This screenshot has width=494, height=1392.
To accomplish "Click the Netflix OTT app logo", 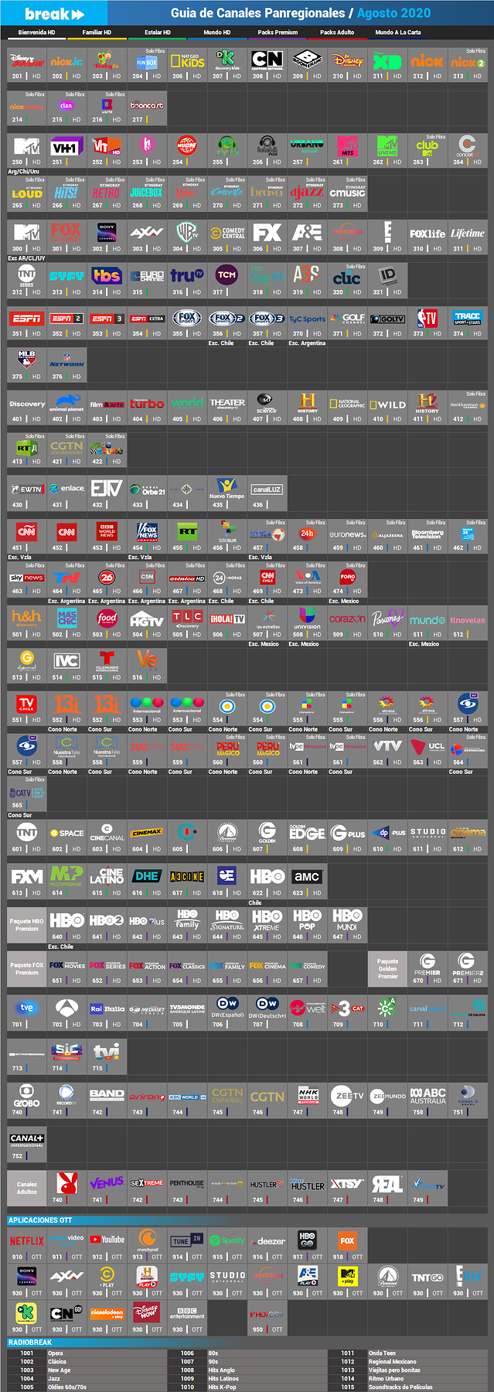I will [x=26, y=1240].
